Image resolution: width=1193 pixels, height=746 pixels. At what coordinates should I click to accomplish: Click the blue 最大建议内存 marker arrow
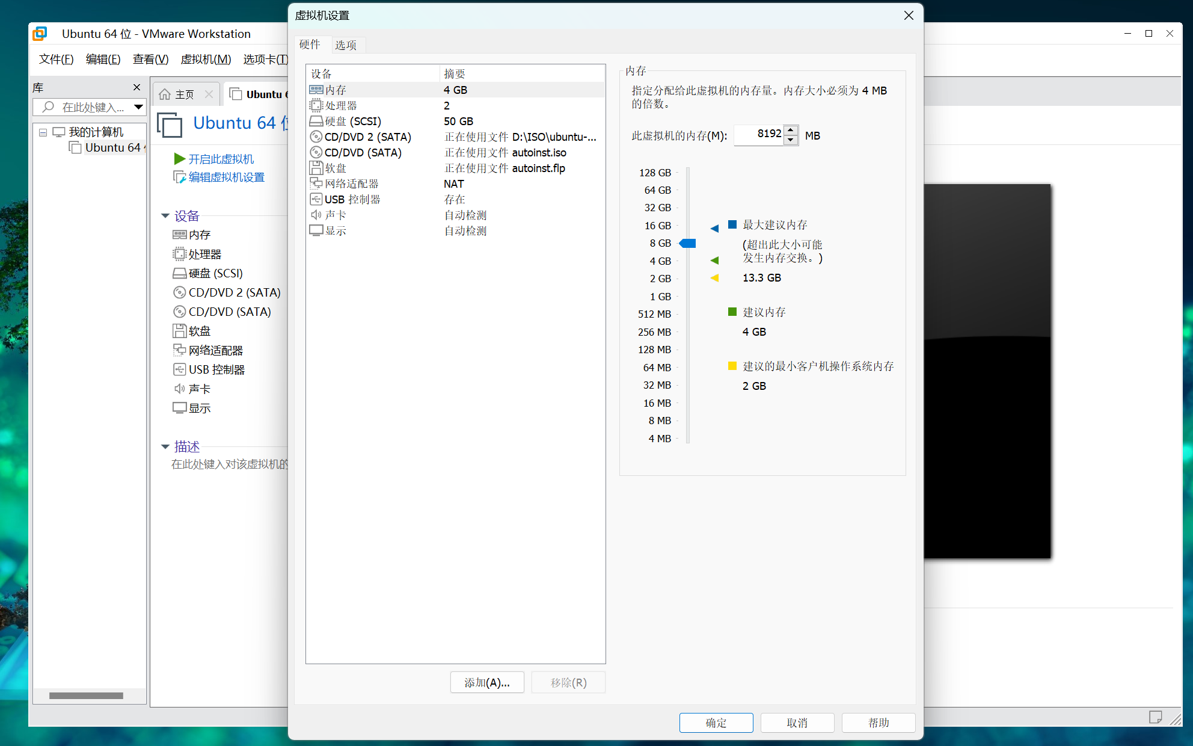pos(714,228)
